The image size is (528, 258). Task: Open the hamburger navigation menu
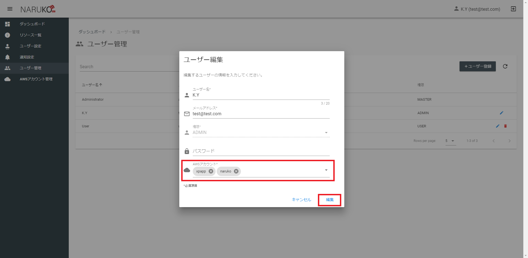point(10,9)
